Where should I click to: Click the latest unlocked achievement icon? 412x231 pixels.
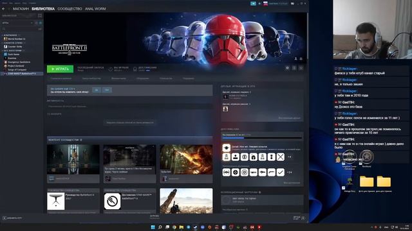coord(226,148)
